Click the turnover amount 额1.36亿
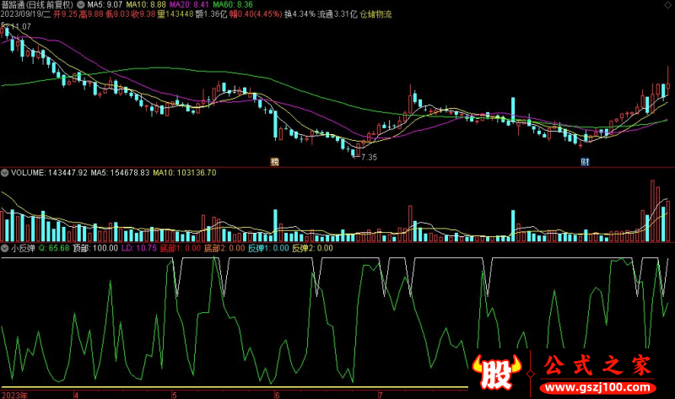This screenshot has height=399, width=675. pos(211,14)
